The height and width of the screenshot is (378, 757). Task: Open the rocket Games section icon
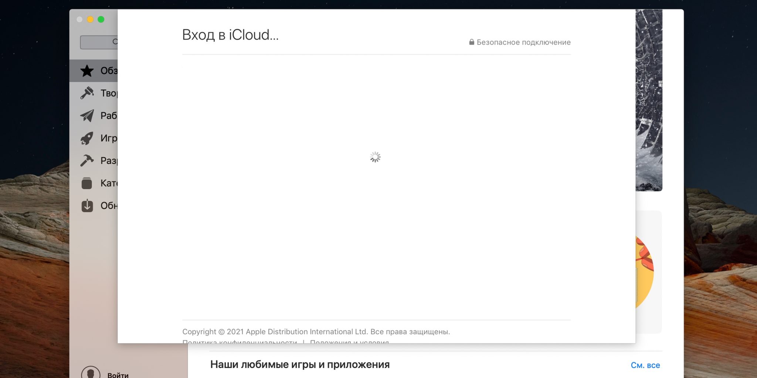click(87, 138)
